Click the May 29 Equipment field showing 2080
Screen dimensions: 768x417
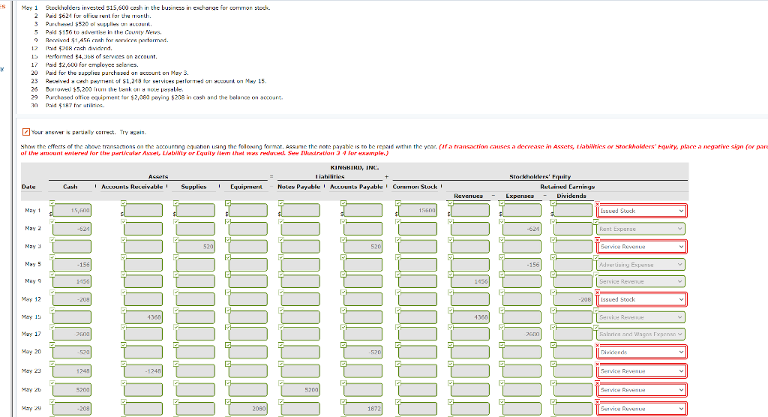tap(248, 409)
